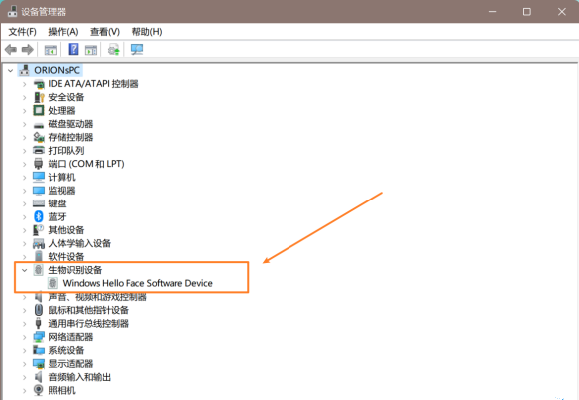579x400 pixels.
Task: Click the 鼠标和其他指针设备 mouse icon
Action: pyautogui.click(x=38, y=310)
